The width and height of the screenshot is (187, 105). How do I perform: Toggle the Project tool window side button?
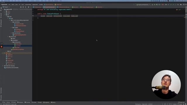tap(1, 9)
